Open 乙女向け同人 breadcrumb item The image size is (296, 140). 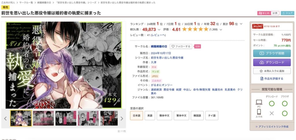click(8, 3)
